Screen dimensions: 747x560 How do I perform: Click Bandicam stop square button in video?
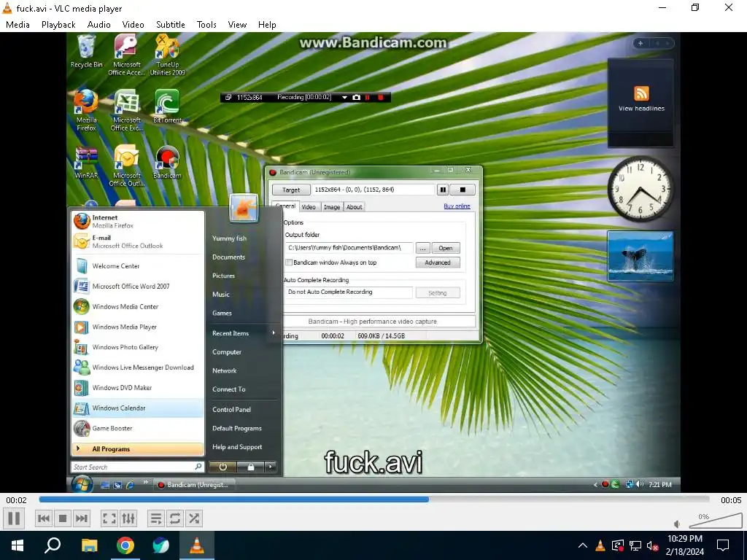(462, 190)
